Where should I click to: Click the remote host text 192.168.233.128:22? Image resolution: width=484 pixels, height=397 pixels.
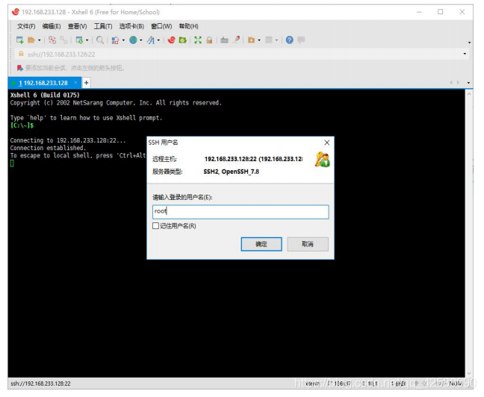tap(253, 159)
